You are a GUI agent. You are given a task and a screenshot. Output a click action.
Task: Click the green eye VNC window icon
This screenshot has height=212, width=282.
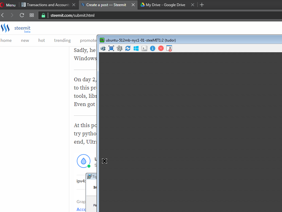[102, 40]
